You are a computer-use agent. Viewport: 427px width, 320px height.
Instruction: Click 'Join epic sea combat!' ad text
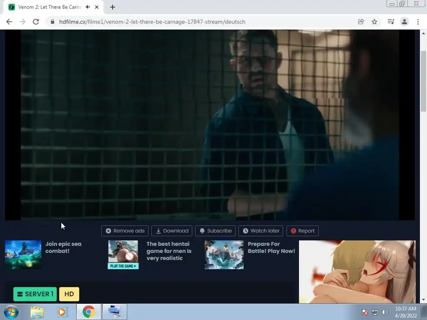63,247
